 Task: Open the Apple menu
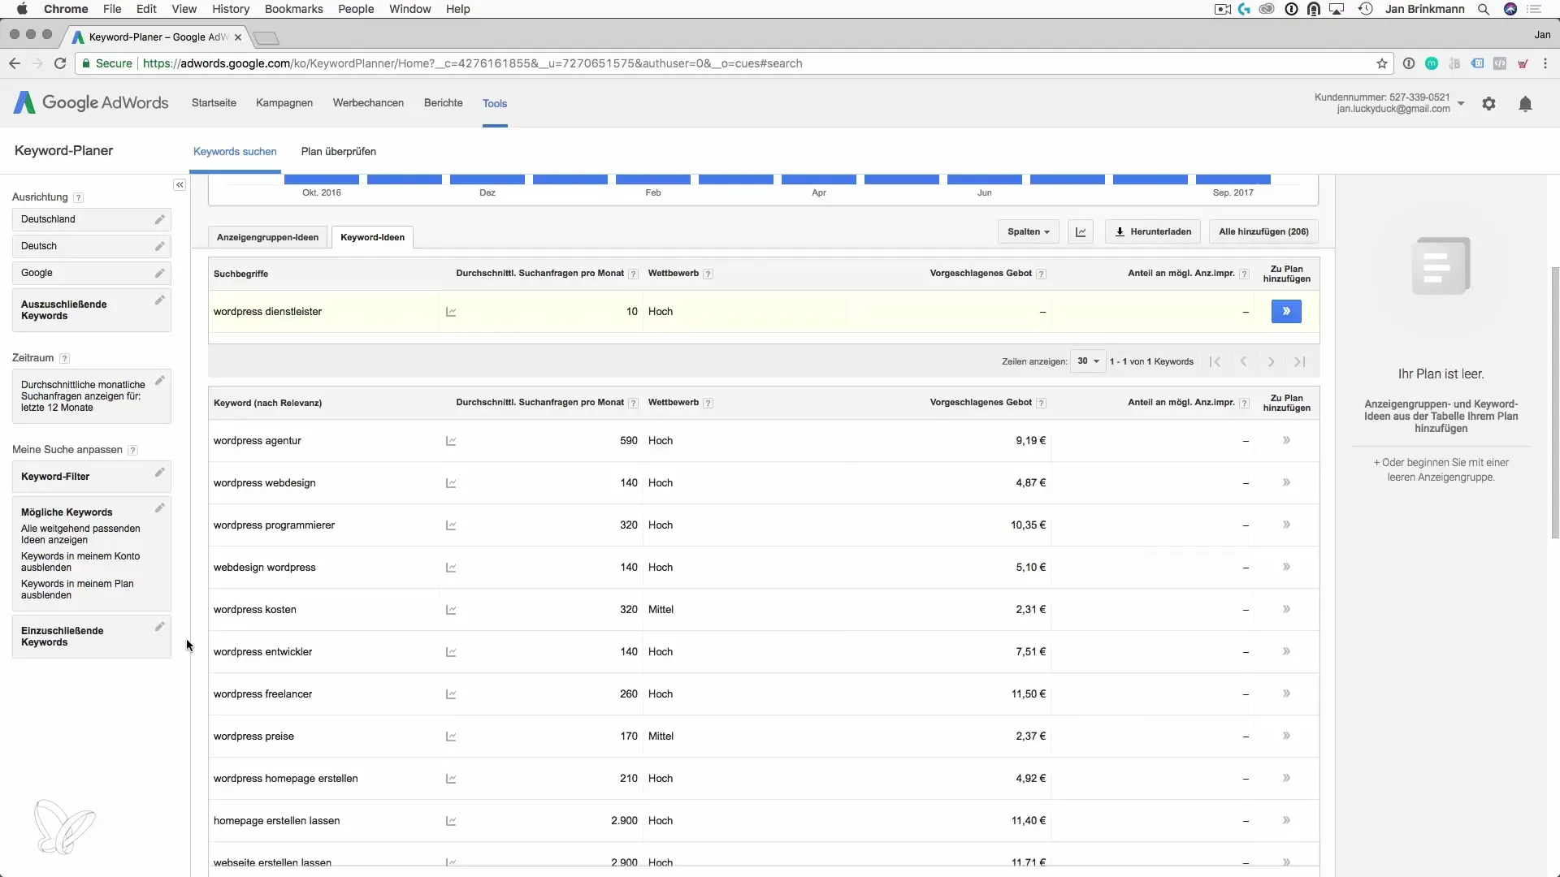coord(22,9)
